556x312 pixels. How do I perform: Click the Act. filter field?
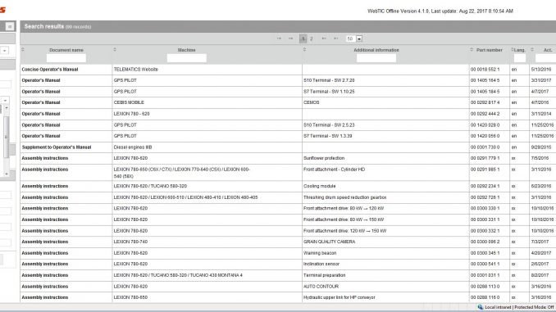tap(545, 58)
